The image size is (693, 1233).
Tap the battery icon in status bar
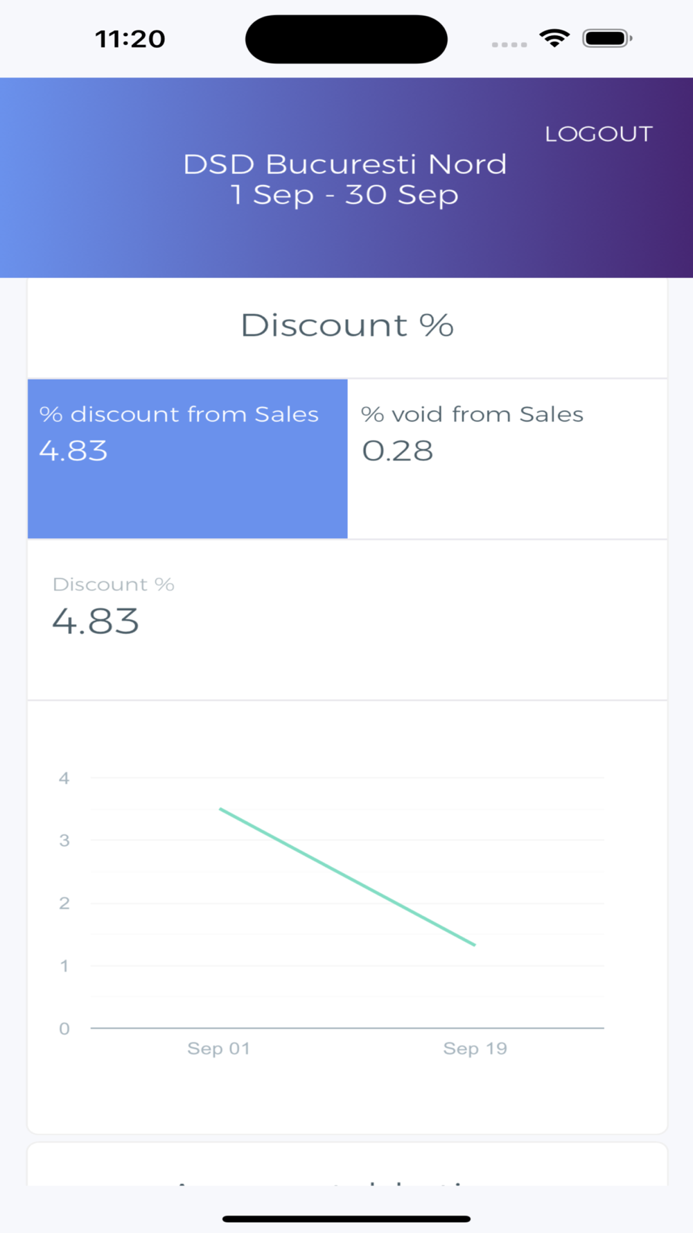tap(607, 39)
